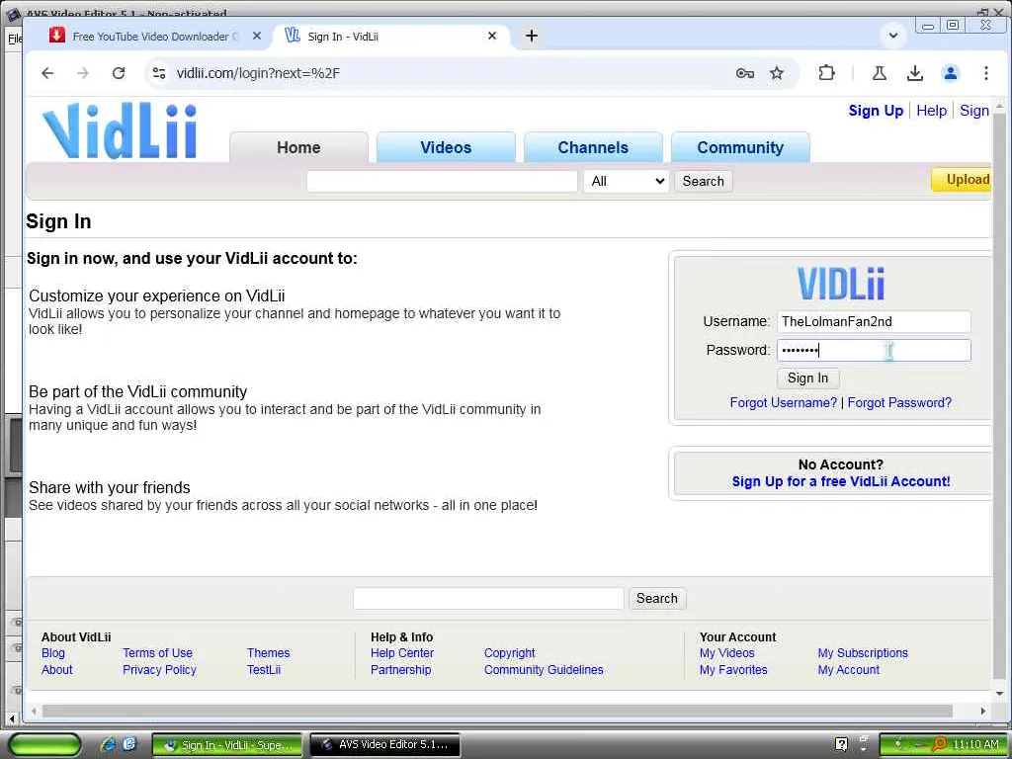Click the VidLii logo in header
This screenshot has height=759, width=1012.
120,131
